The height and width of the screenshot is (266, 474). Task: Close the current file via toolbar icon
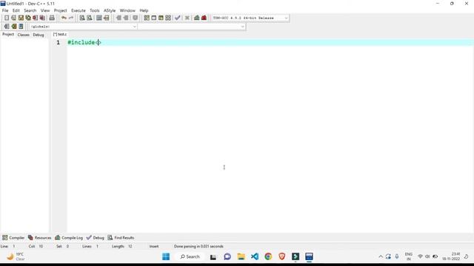coord(36,18)
